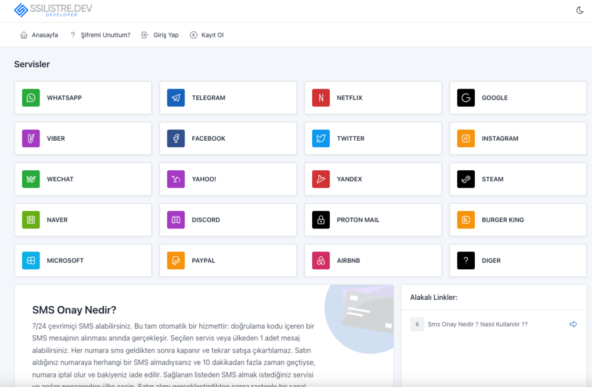Select the BURGER KING service label
The width and height of the screenshot is (592, 387).
pos(502,220)
